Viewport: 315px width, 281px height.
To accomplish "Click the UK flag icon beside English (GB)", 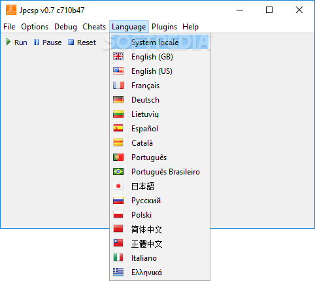I will click(x=118, y=57).
